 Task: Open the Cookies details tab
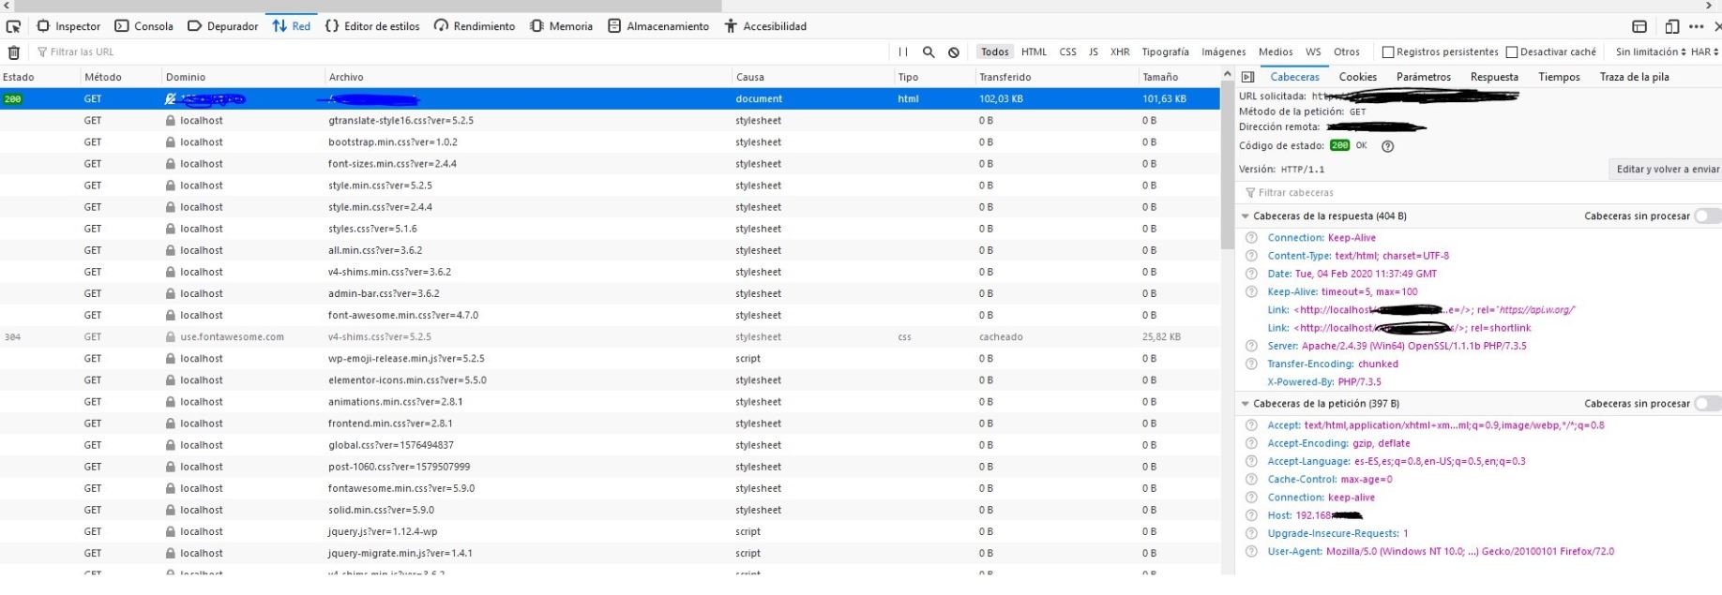pos(1357,77)
